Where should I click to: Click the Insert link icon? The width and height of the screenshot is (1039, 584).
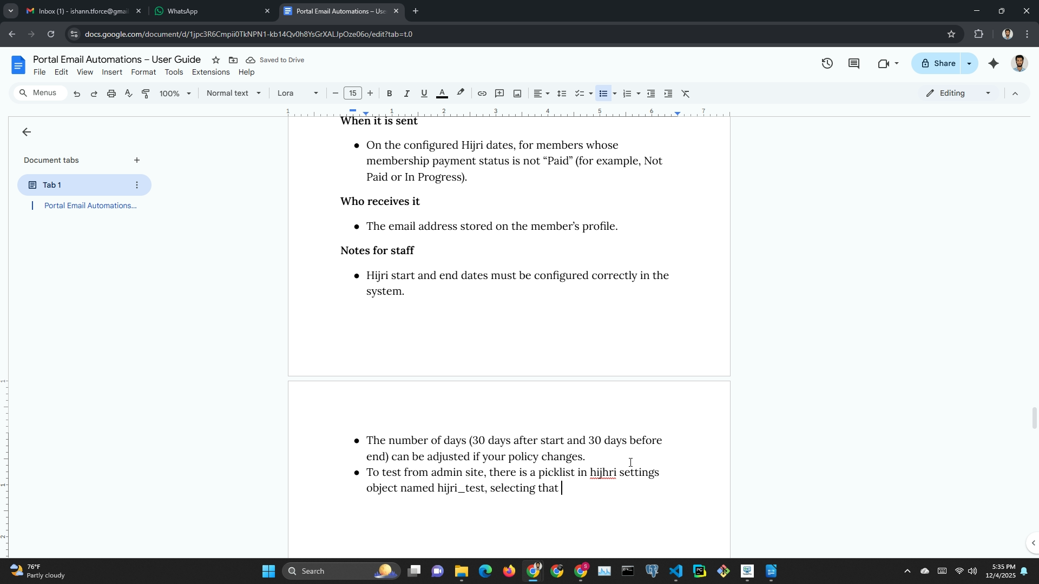[x=482, y=94]
